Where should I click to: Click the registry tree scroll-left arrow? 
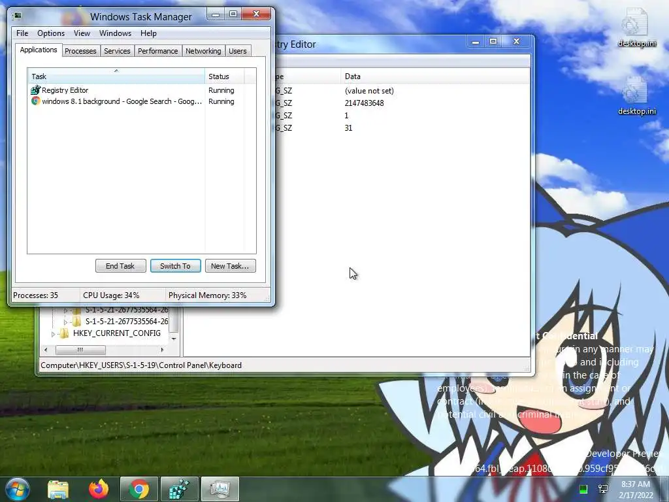coord(46,350)
